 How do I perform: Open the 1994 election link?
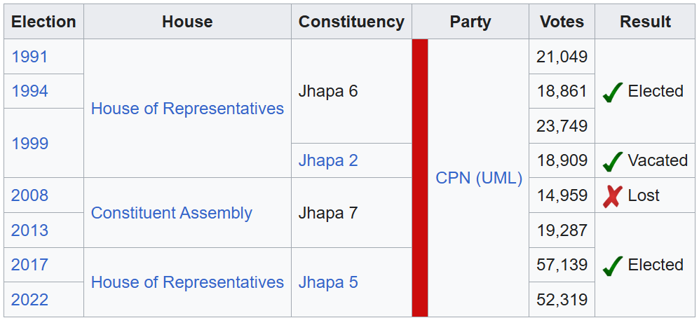tap(29, 91)
